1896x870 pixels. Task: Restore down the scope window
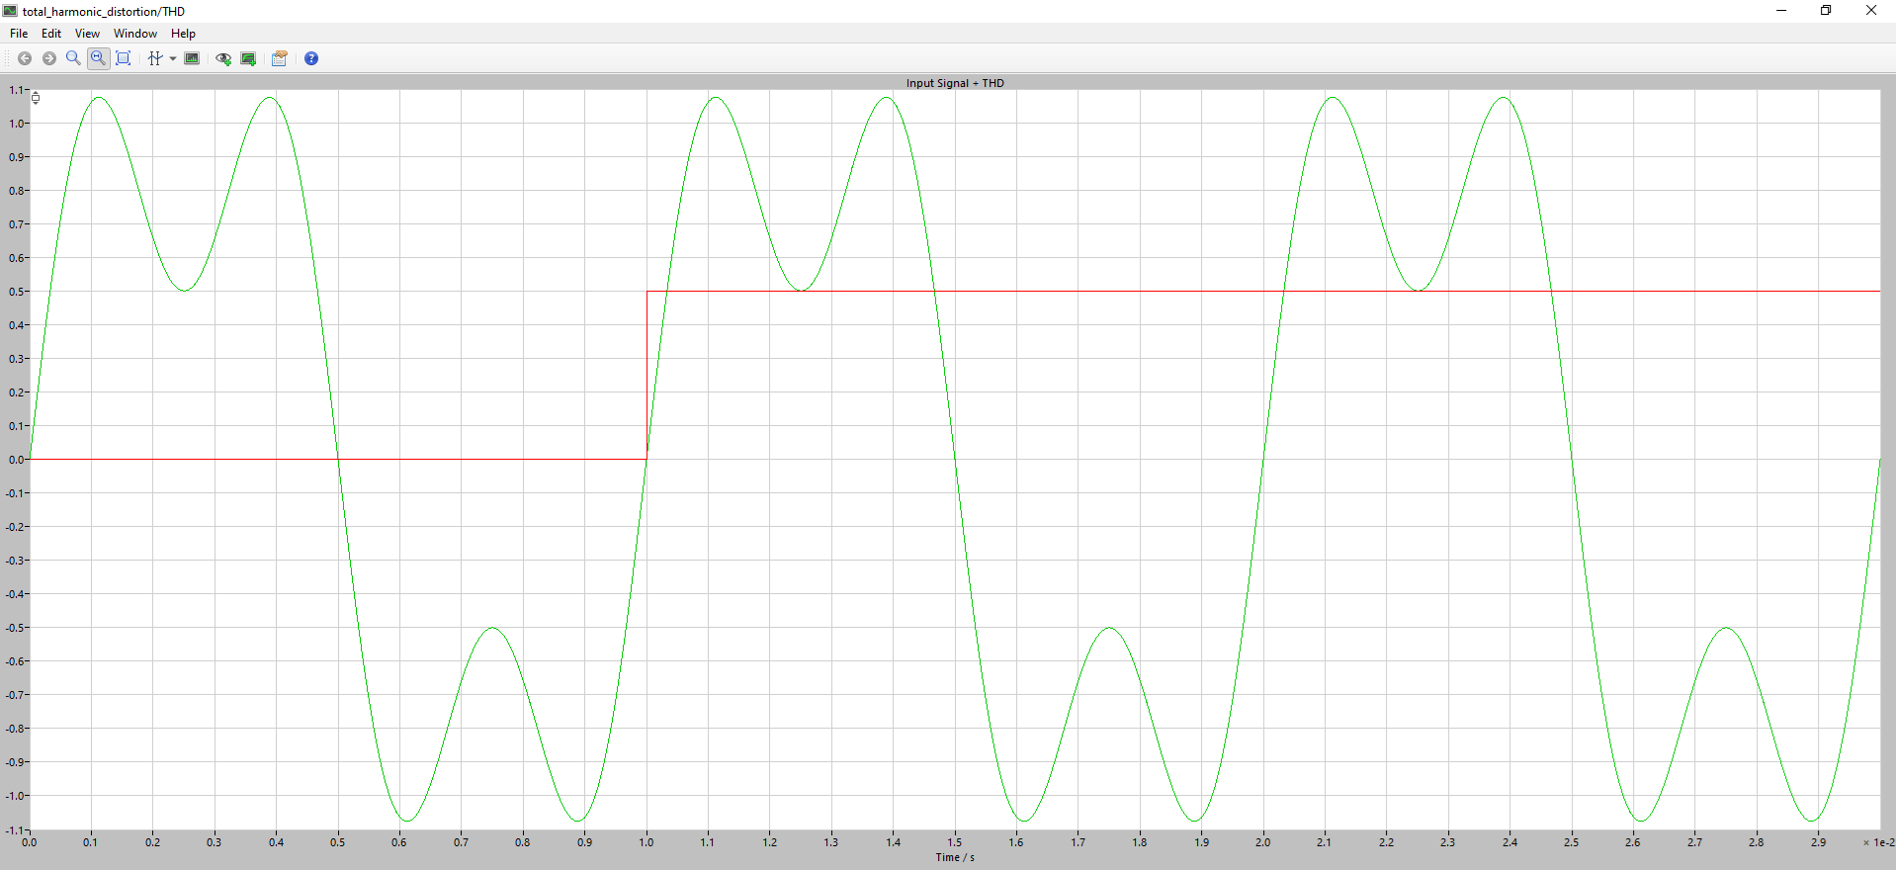(1826, 11)
